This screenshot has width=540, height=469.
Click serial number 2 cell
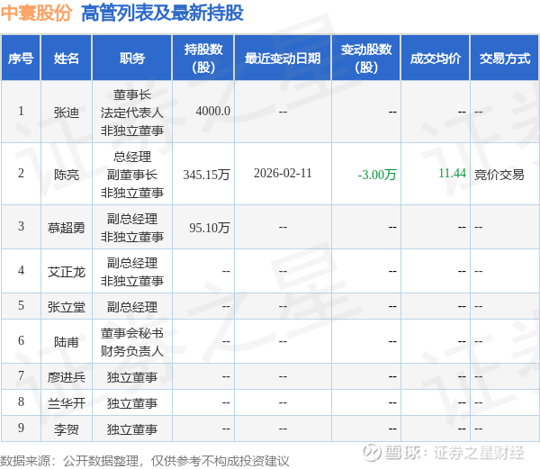click(x=21, y=174)
